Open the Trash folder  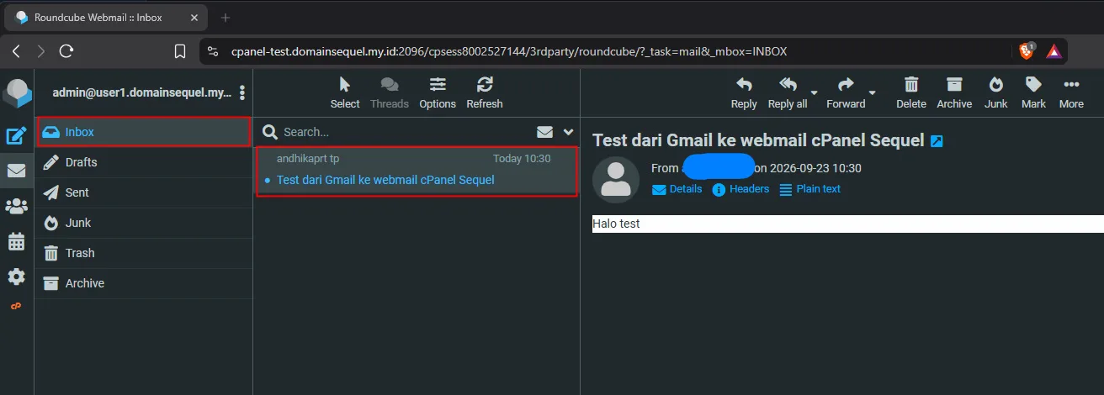coord(144,253)
